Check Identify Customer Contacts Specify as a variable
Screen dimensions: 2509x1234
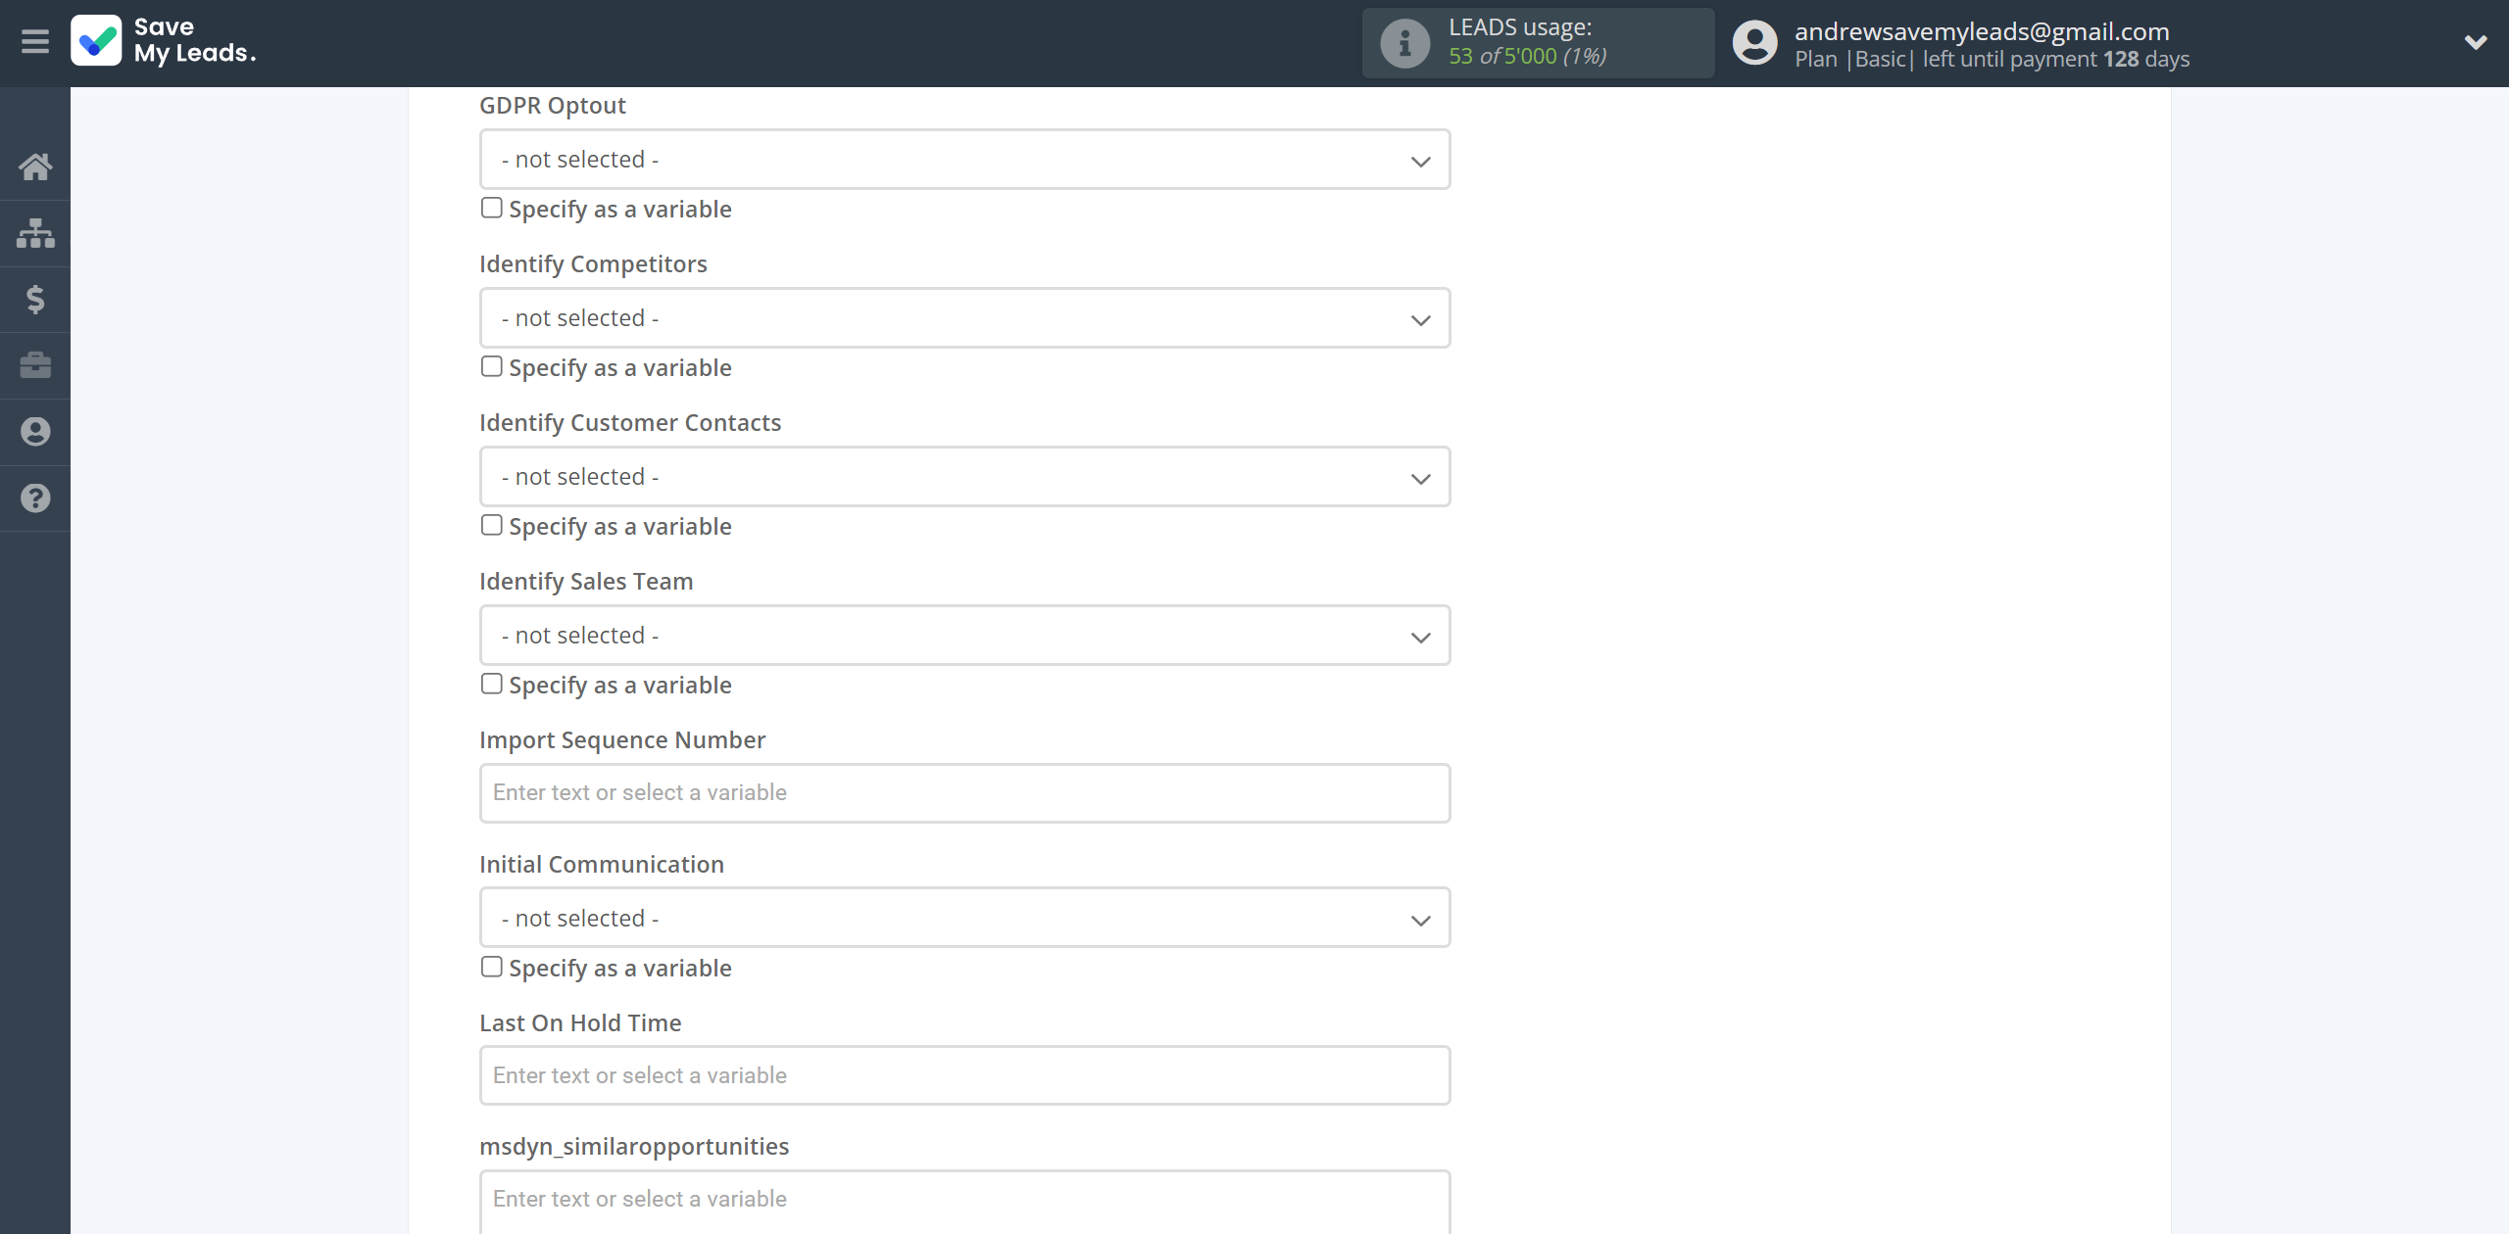[x=492, y=525]
